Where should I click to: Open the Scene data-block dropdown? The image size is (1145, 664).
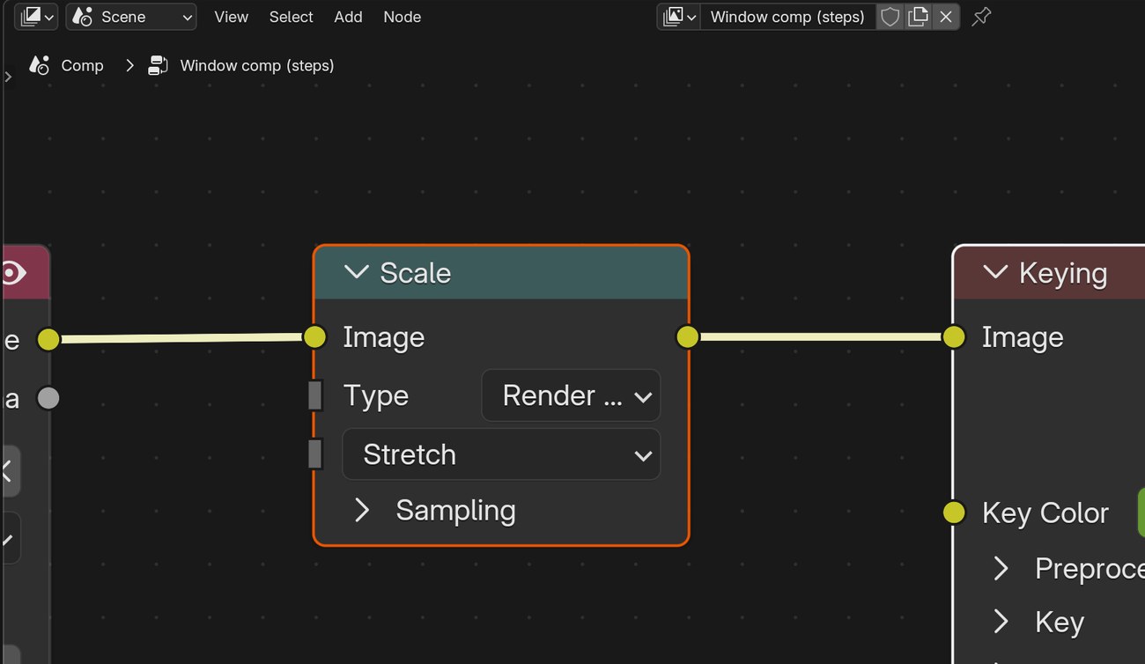131,17
